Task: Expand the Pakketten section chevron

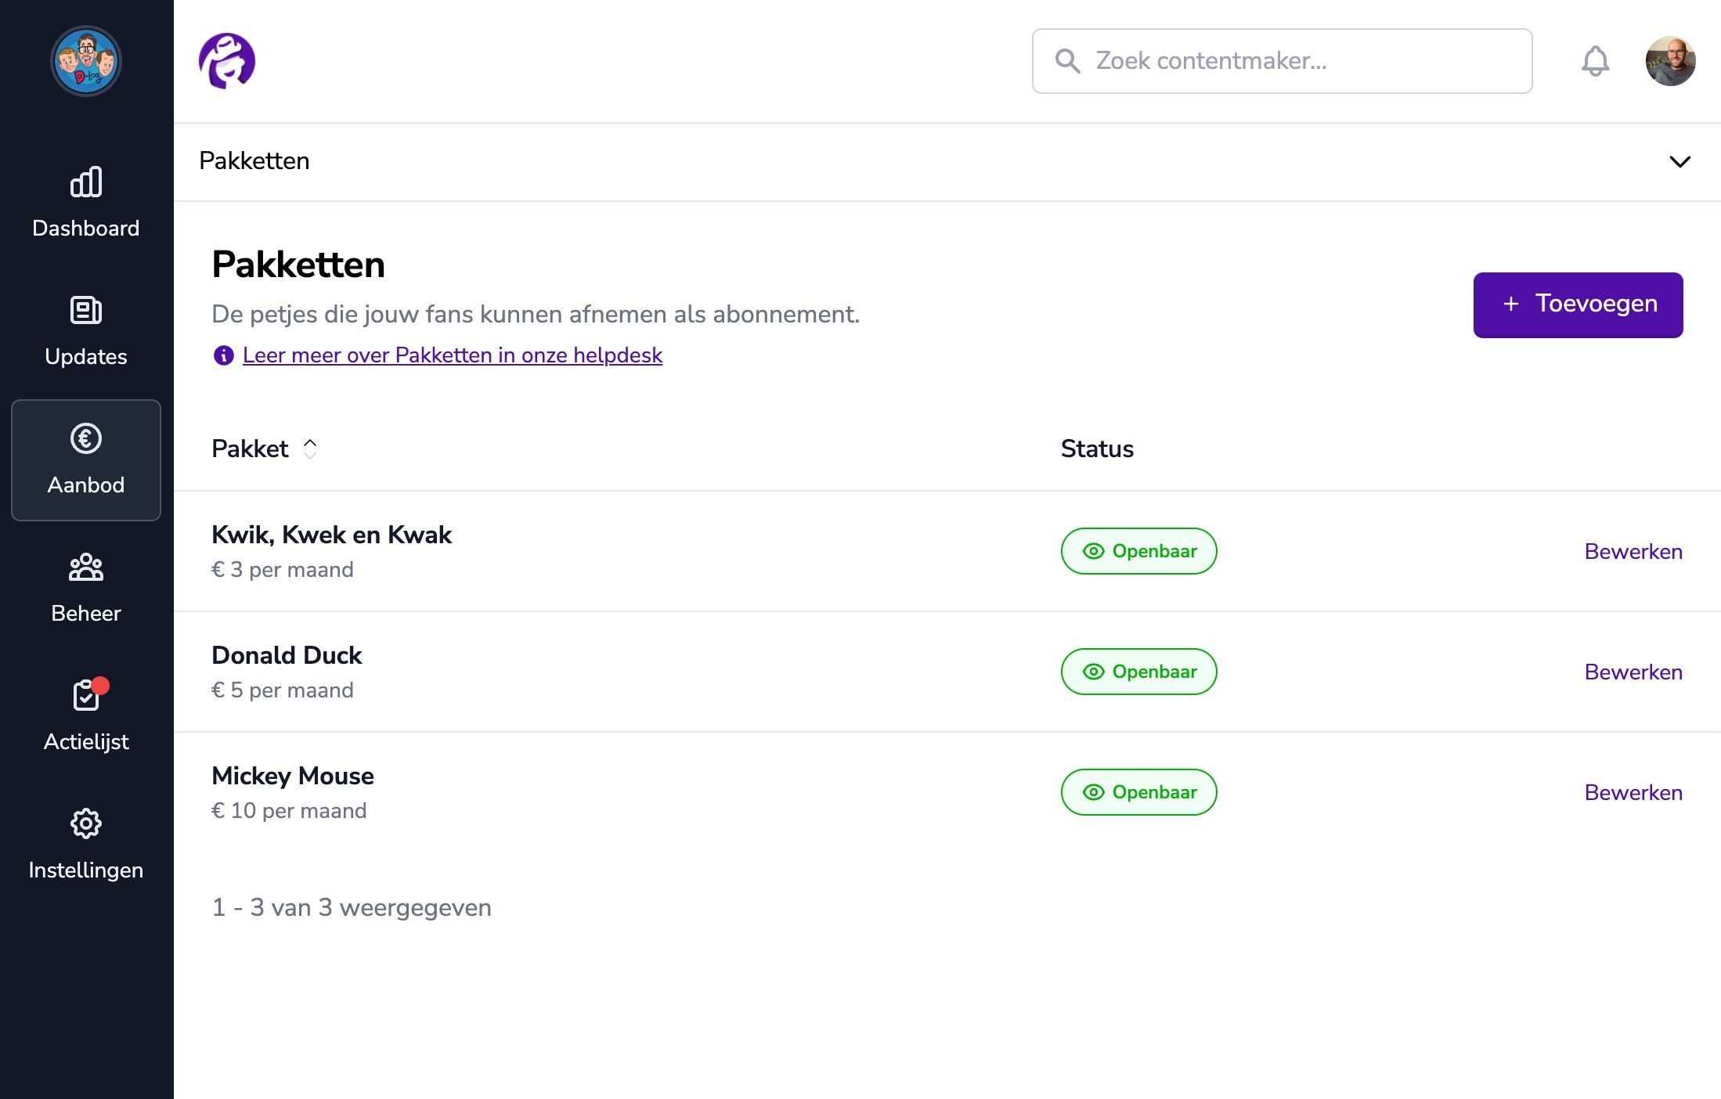Action: point(1680,161)
